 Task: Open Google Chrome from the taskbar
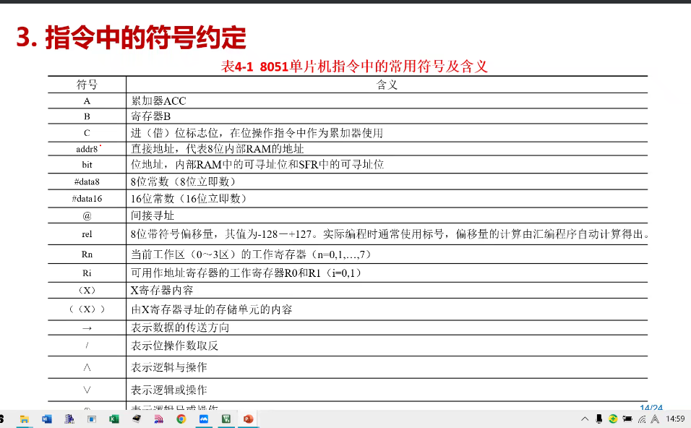pos(181,419)
